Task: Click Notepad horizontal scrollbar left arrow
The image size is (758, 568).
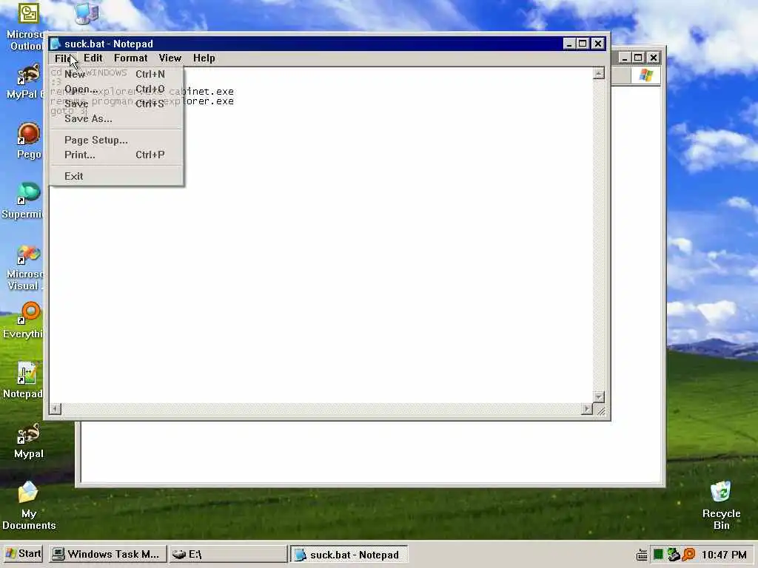Action: coord(55,409)
